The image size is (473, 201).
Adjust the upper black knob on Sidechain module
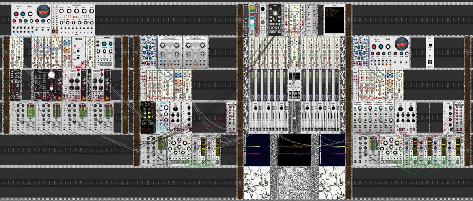pos(78,51)
